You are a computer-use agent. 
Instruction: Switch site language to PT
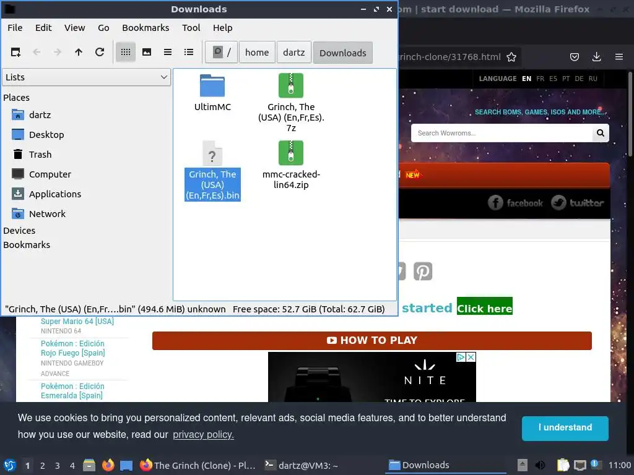pyautogui.click(x=566, y=79)
